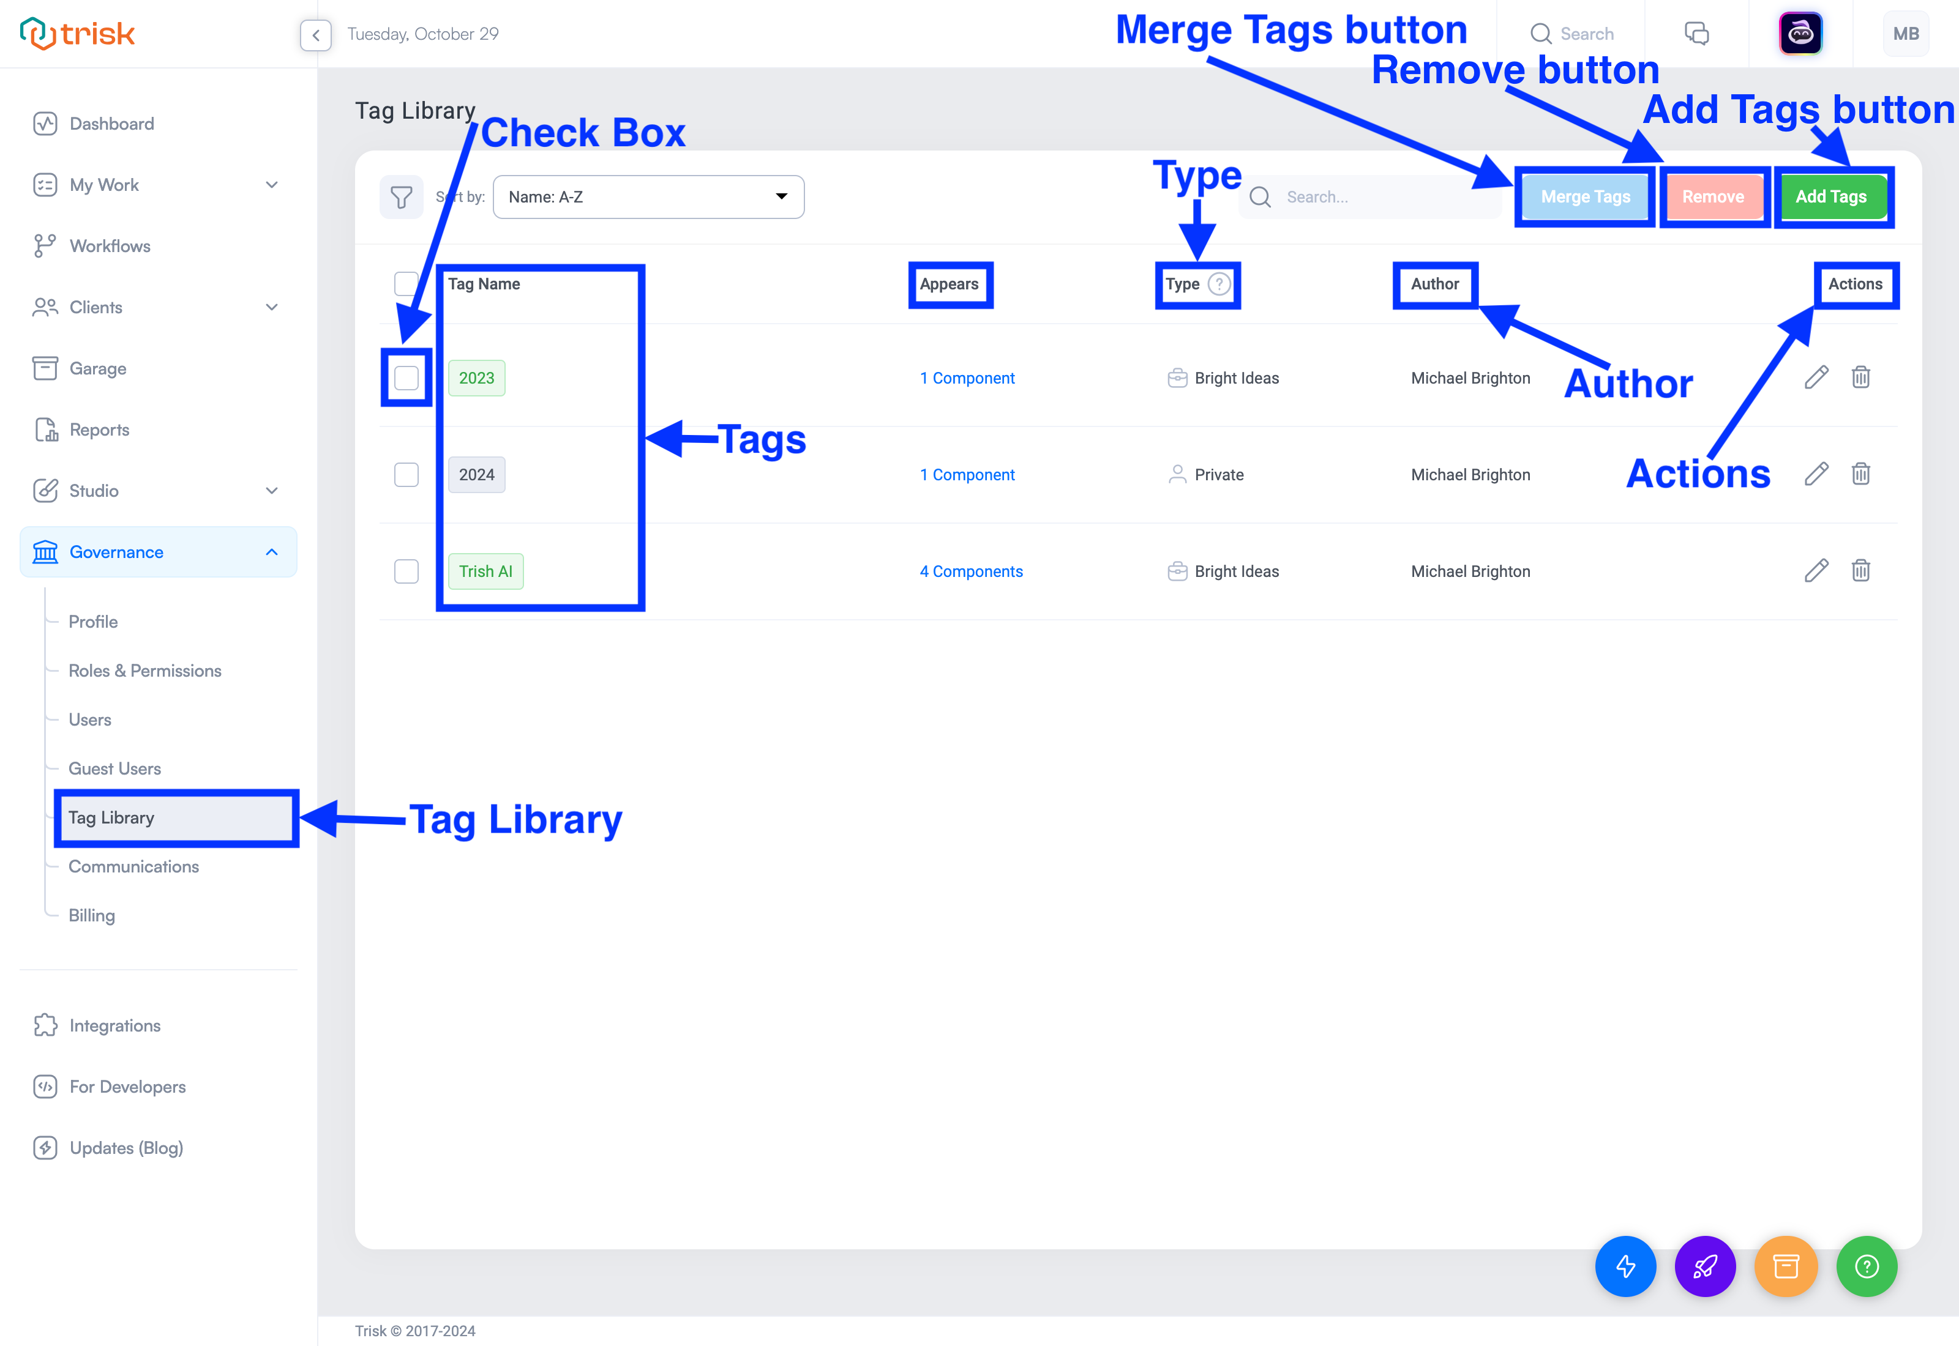This screenshot has height=1346, width=1959.
Task: Delete the 2023 tag with the trash icon
Action: 1860,377
